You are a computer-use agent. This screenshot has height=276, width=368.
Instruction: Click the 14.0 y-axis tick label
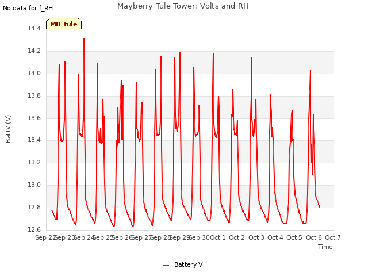[x=34, y=73]
